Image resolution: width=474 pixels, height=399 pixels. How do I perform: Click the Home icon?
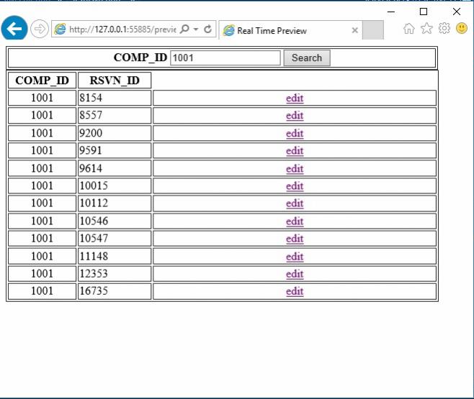pyautogui.click(x=408, y=29)
